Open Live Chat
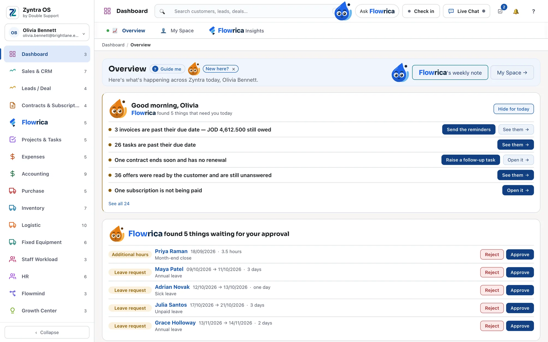The width and height of the screenshot is (548, 342). [x=466, y=11]
